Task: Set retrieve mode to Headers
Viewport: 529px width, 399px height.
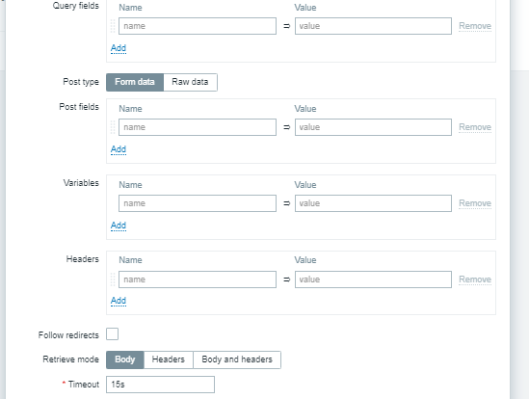Action: (x=169, y=359)
